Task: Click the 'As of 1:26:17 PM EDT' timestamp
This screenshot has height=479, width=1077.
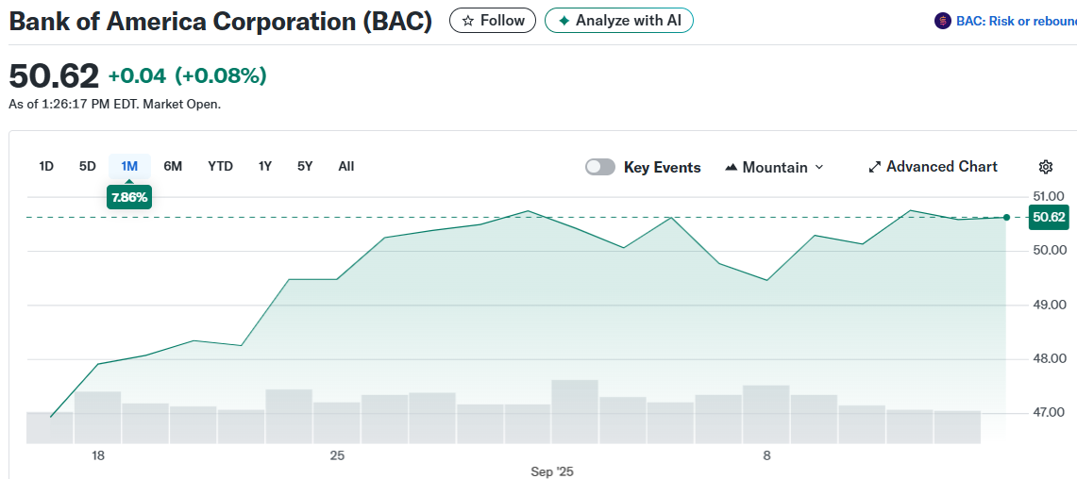Action: tap(75, 105)
